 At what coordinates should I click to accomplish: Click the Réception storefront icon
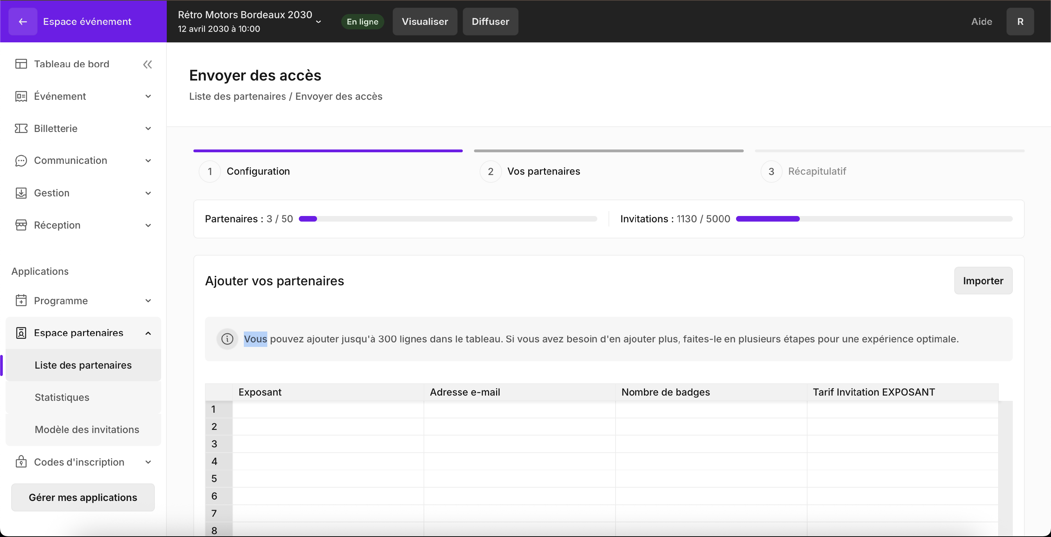21,225
